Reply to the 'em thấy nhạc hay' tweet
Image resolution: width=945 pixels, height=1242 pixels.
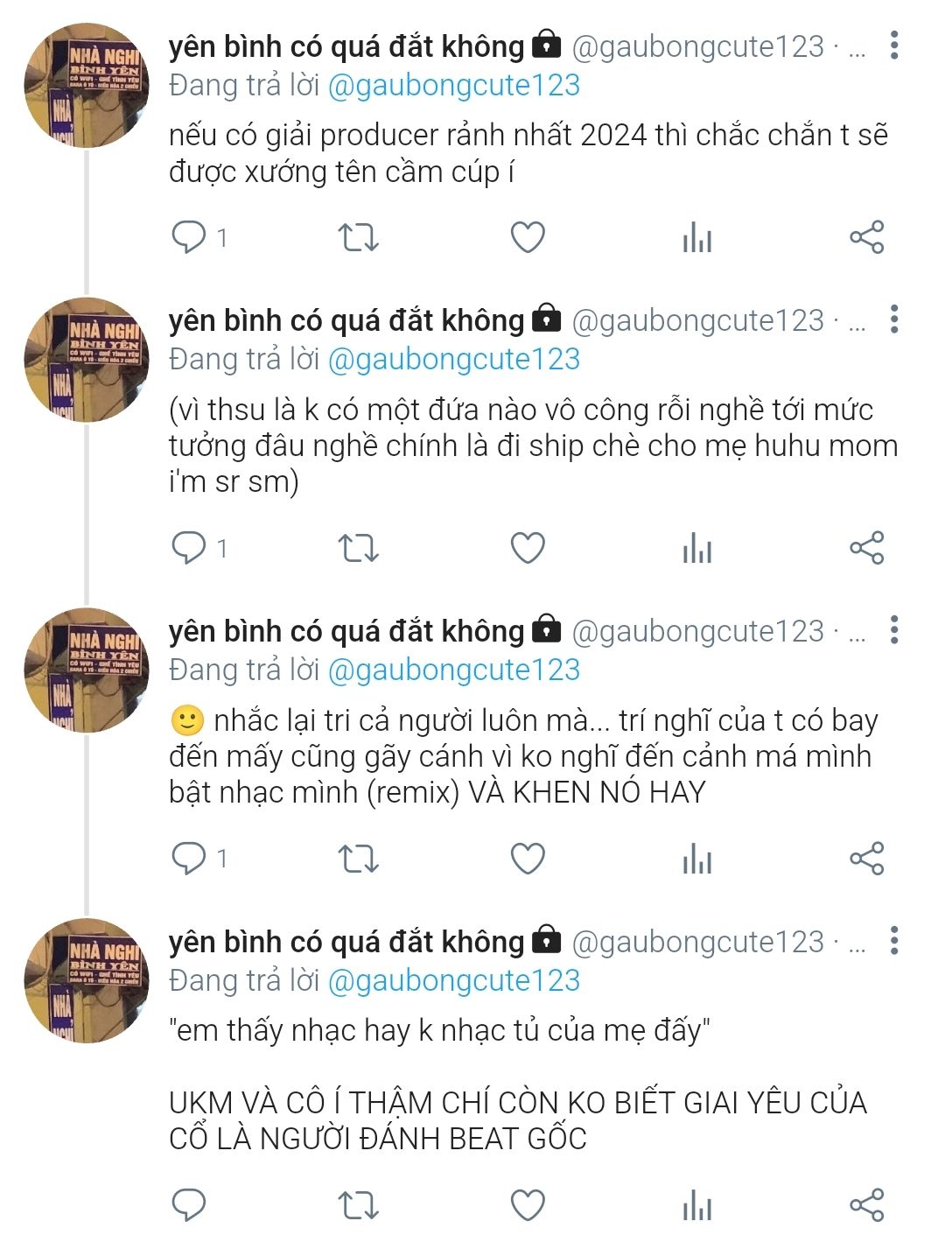click(188, 1205)
